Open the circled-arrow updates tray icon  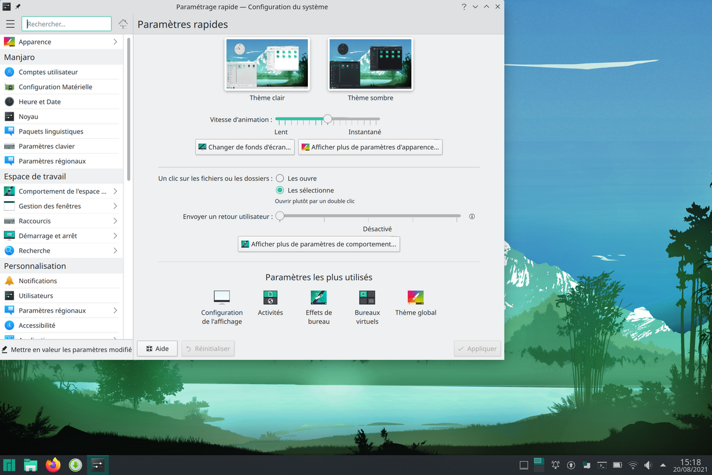(x=571, y=465)
